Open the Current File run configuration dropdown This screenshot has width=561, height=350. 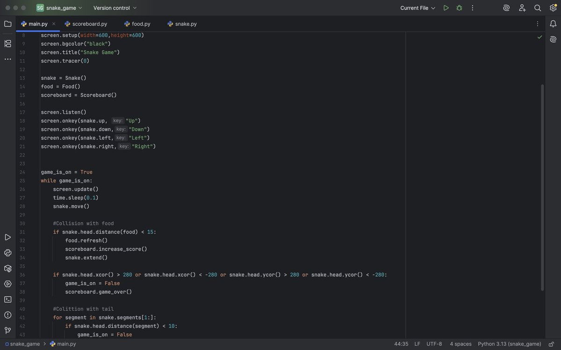tap(418, 8)
